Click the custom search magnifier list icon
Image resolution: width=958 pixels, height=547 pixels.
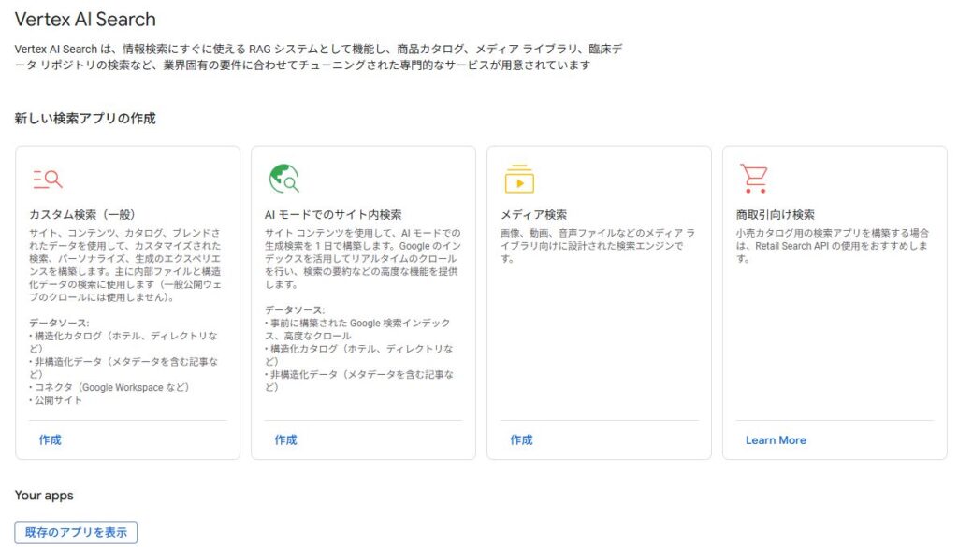[x=47, y=179]
